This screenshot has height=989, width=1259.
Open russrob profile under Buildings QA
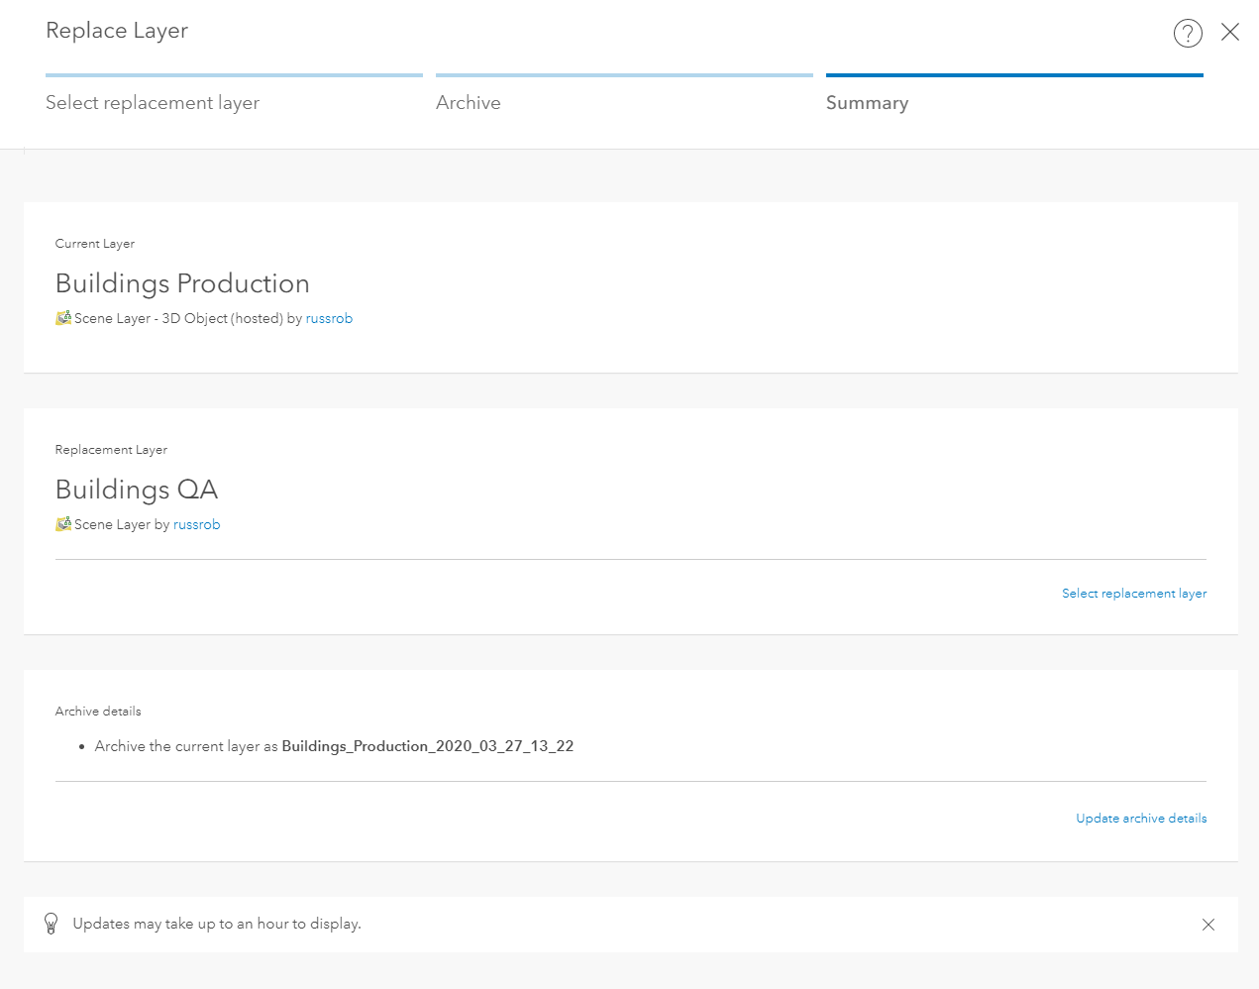coord(196,525)
